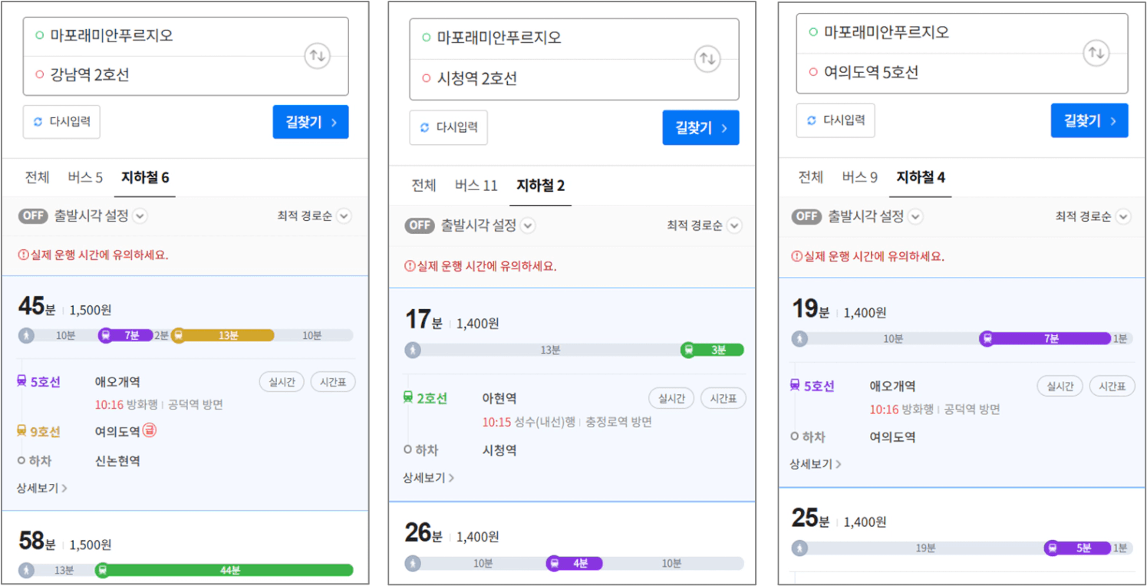Image resolution: width=1147 pixels, height=586 pixels.
Task: Click 길찾기 button in 시청역 panel
Action: [x=700, y=127]
